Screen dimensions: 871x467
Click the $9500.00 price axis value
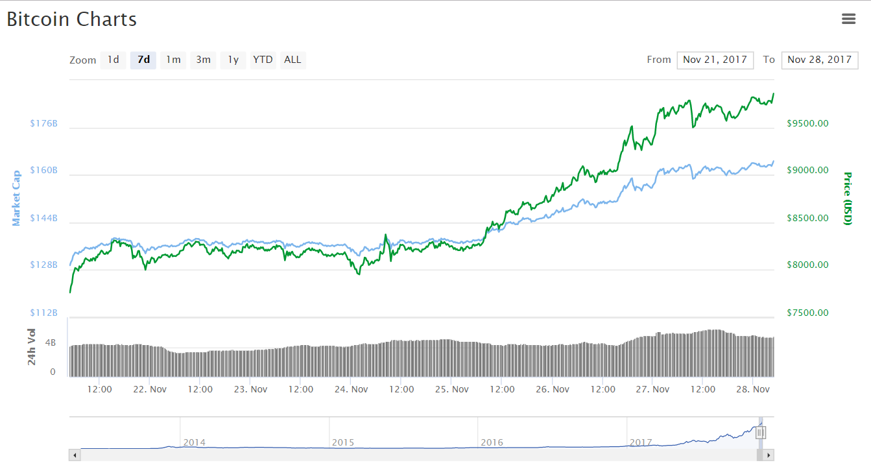coord(807,123)
